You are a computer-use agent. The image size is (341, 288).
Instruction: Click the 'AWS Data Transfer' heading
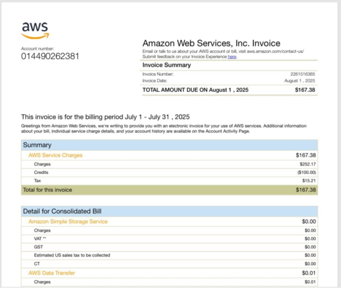coord(52,273)
